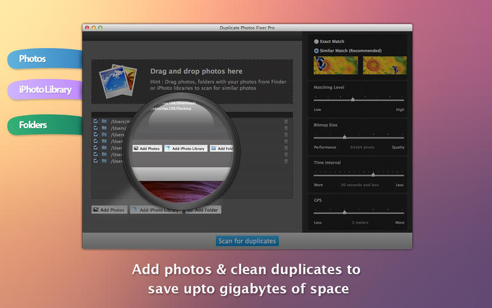Toggle checkbox of the last folder row
The width and height of the screenshot is (492, 308).
(96, 161)
